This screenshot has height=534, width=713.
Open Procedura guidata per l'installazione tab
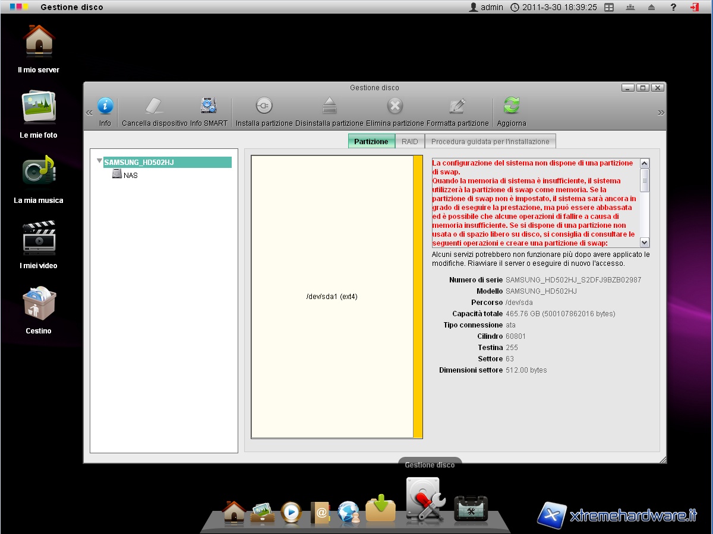pos(490,142)
